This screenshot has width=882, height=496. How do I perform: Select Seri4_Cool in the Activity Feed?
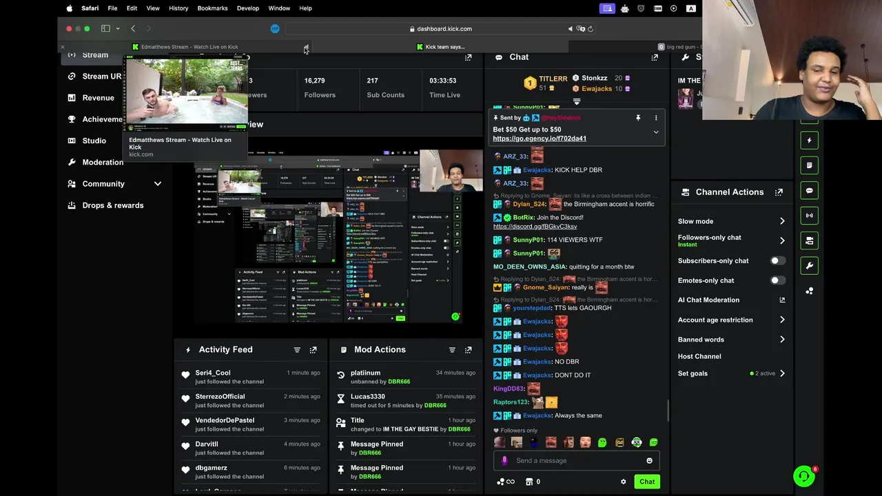tap(213, 373)
